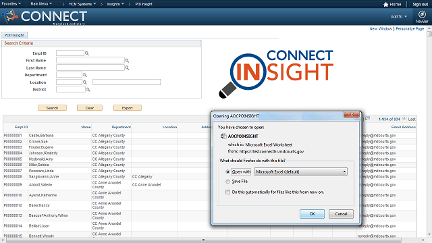Click the Sign out link
The width and height of the screenshot is (432, 243).
tap(420, 5)
